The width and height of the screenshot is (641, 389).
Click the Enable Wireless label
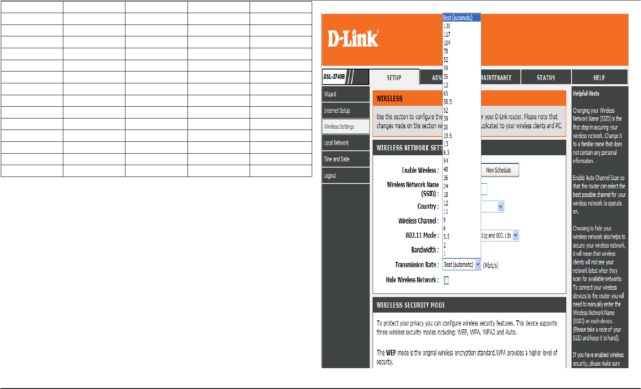point(420,170)
